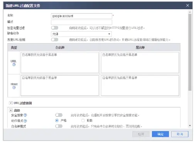
Task: Open help icon next to 安全搜索
Action: [x=25, y=115]
